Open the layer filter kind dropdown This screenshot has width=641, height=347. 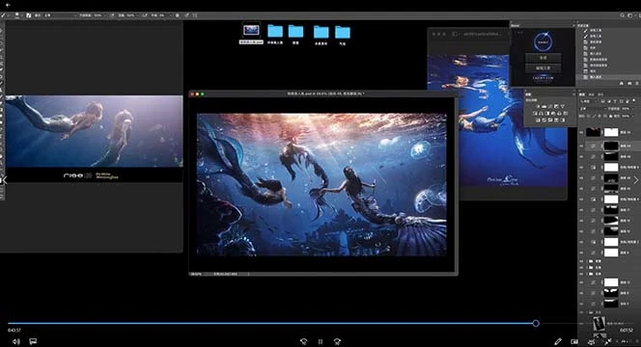(x=589, y=101)
